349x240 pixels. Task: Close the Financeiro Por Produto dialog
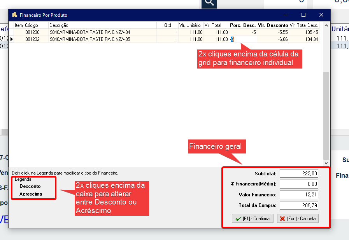(321, 15)
